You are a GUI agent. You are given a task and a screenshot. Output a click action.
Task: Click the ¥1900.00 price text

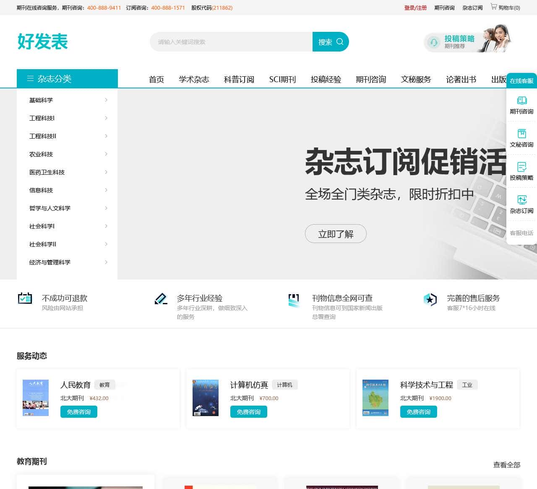point(441,398)
